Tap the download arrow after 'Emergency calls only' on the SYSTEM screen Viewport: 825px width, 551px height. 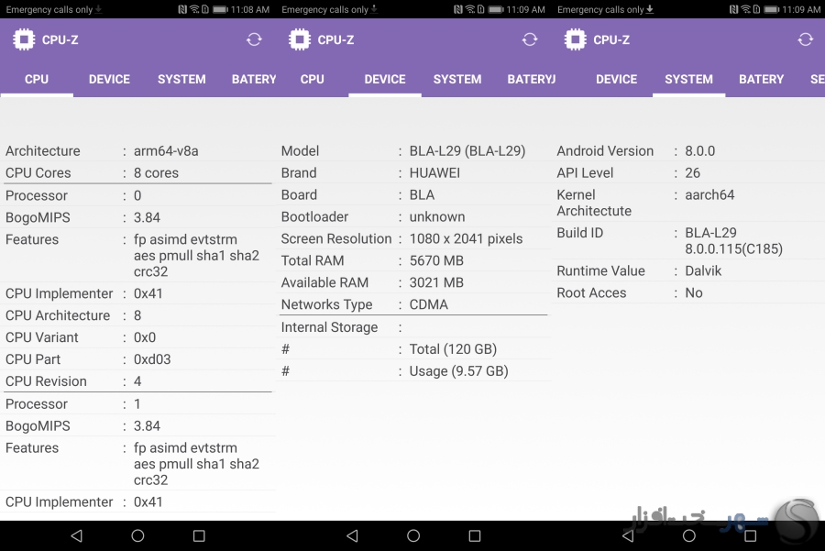650,9
